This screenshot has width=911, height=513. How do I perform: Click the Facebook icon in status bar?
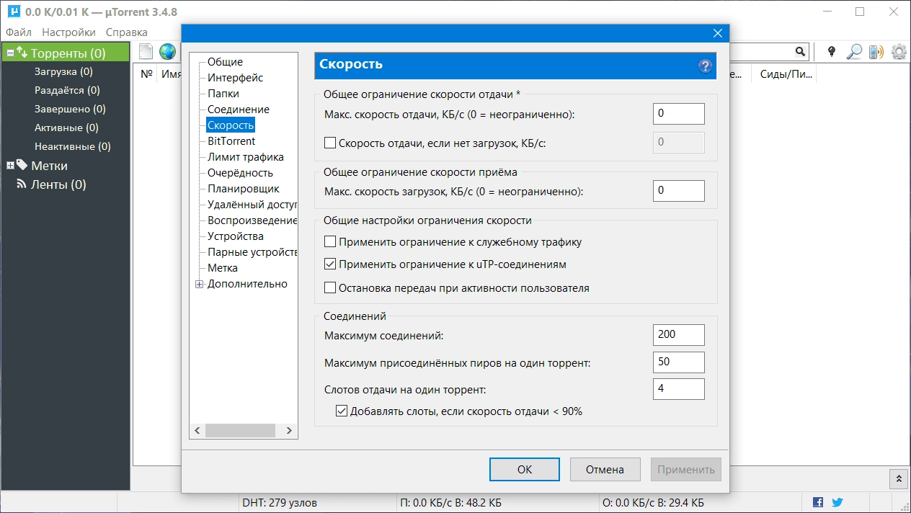819,501
